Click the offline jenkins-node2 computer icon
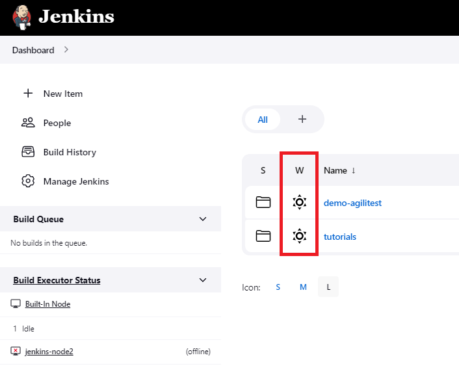Image resolution: width=459 pixels, height=388 pixels. pos(16,351)
